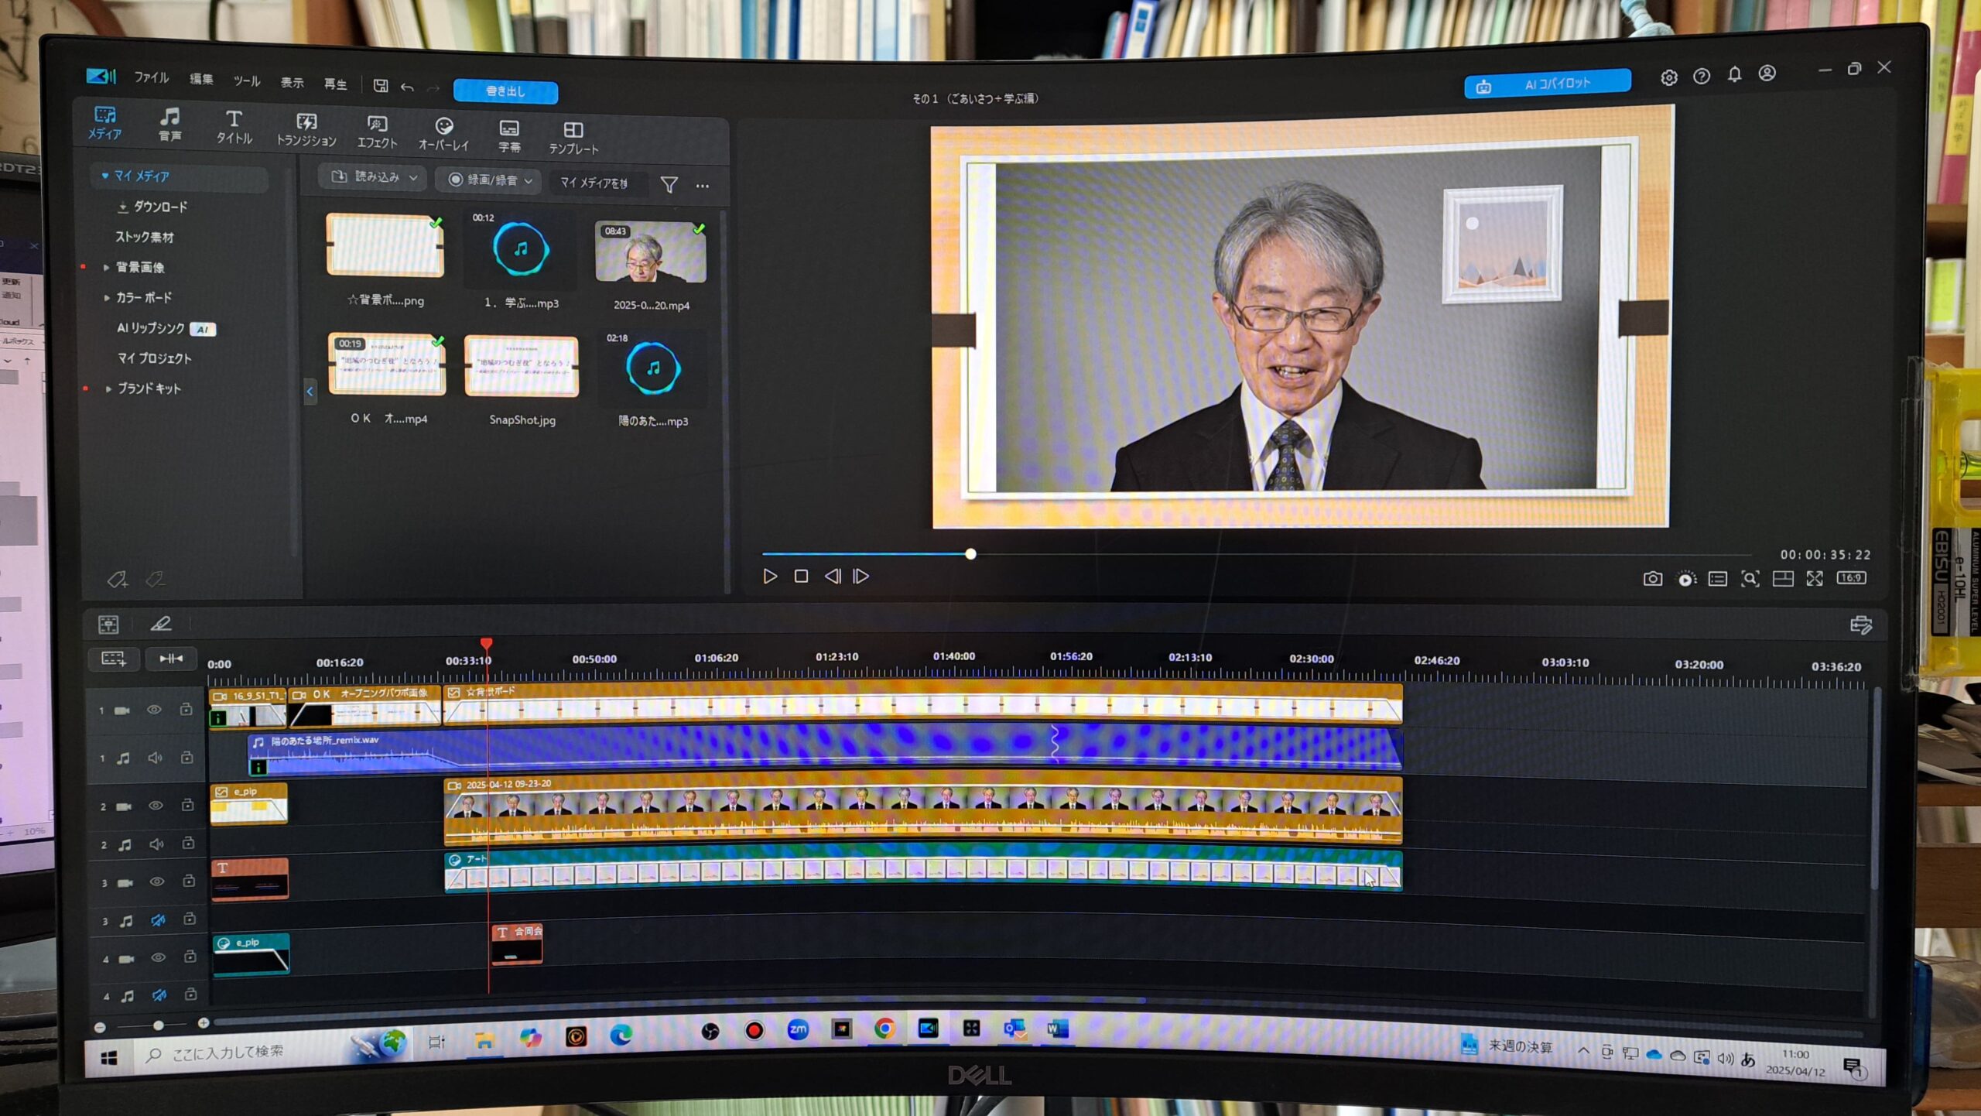Open the テンプレート templates tab

point(573,139)
